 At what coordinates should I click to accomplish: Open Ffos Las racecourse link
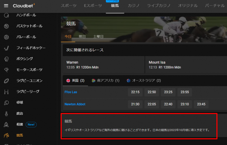coord(71,92)
